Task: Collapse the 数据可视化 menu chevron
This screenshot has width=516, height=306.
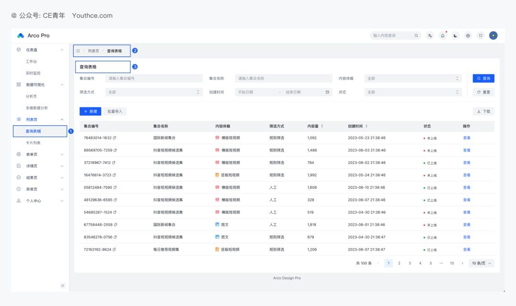Action: (x=62, y=85)
